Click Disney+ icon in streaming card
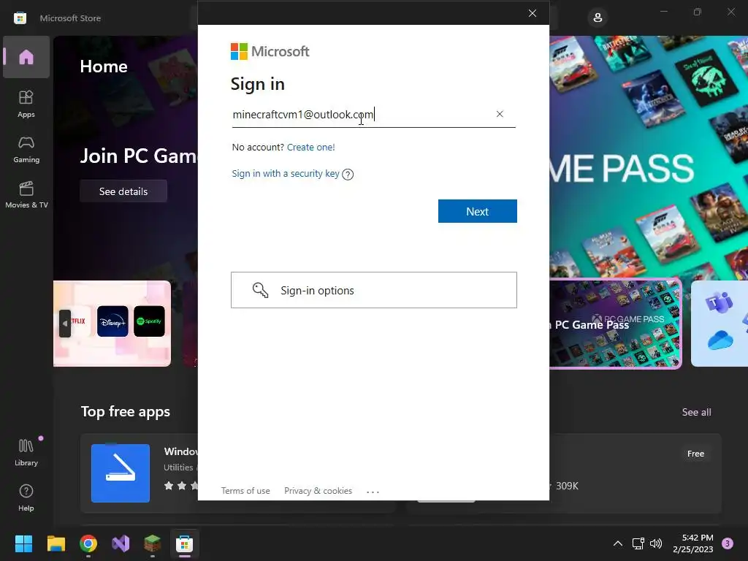 [112, 321]
